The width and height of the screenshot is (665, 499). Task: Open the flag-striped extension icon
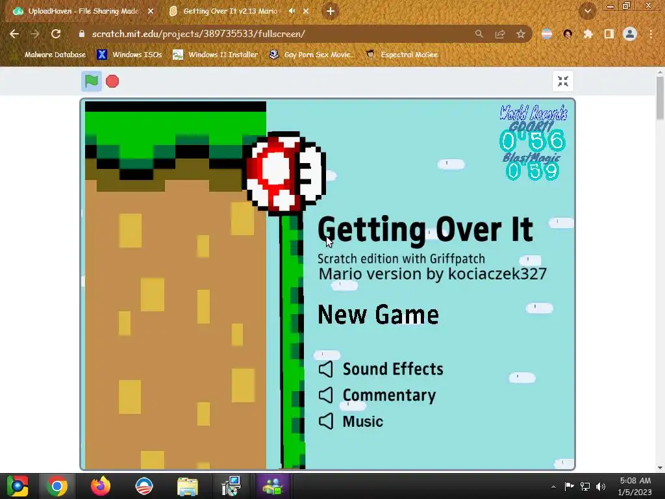point(547,34)
